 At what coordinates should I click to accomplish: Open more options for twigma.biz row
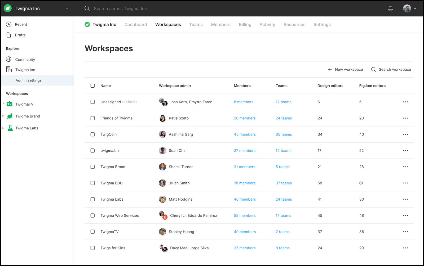tap(406, 151)
